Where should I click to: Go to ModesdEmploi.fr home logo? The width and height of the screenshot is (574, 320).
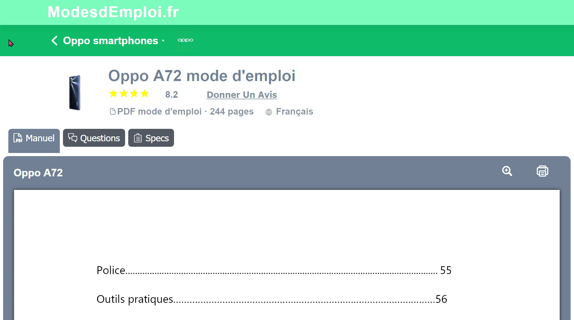click(x=113, y=12)
